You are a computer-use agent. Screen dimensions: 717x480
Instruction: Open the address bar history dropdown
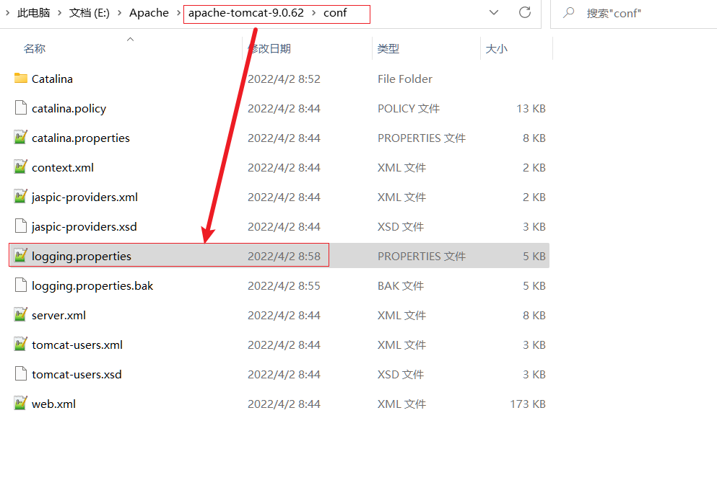[x=494, y=12]
